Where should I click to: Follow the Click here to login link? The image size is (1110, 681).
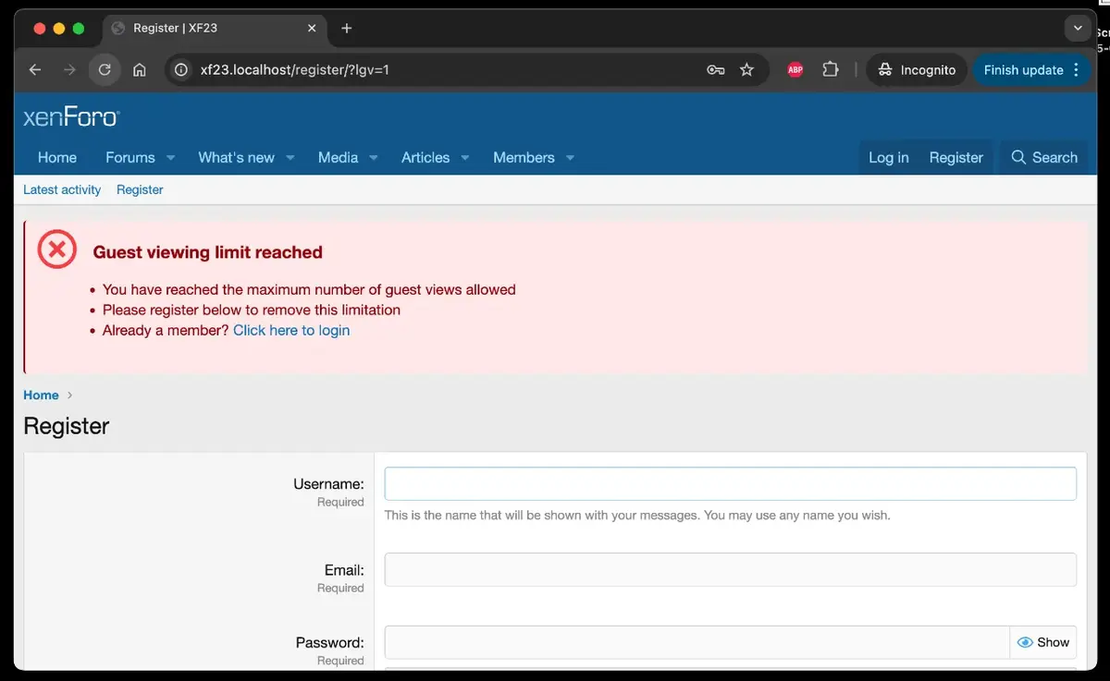click(291, 330)
